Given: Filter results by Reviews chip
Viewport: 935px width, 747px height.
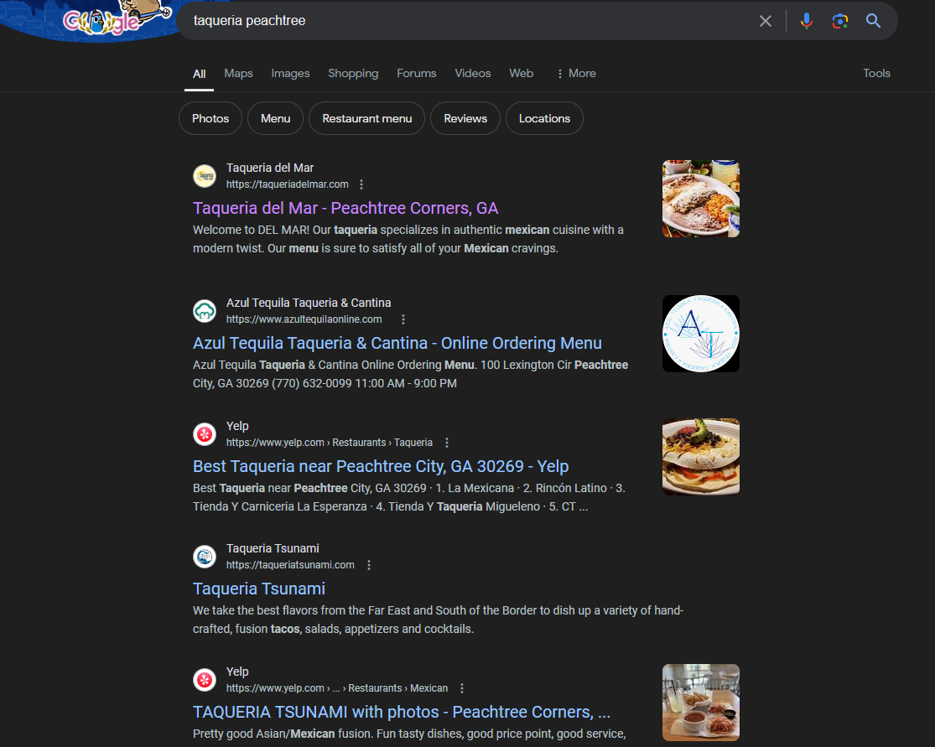Looking at the screenshot, I should 465,118.
